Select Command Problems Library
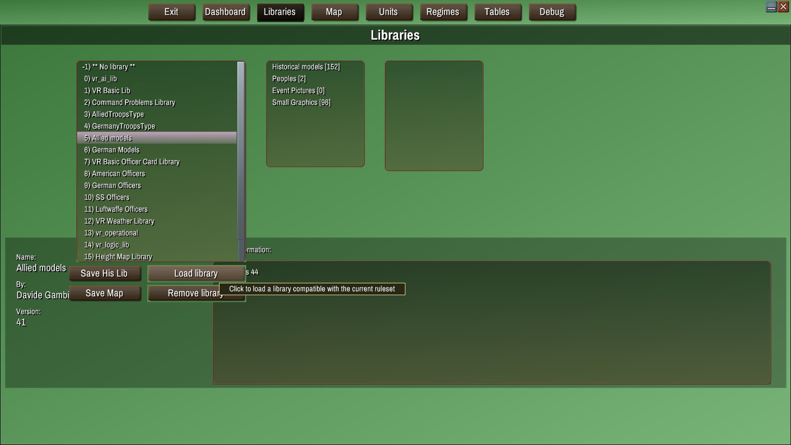The width and height of the screenshot is (791, 445). (157, 102)
